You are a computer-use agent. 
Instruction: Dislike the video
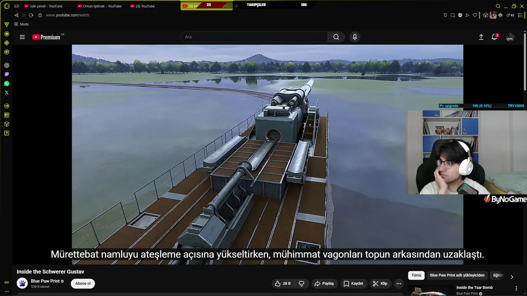coord(301,284)
